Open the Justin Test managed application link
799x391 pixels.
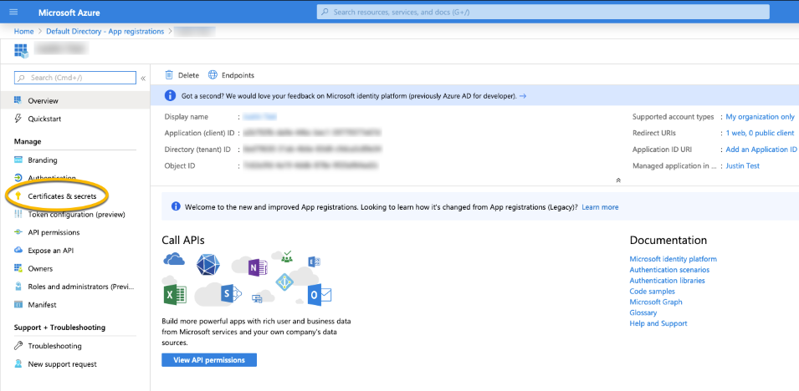click(742, 165)
